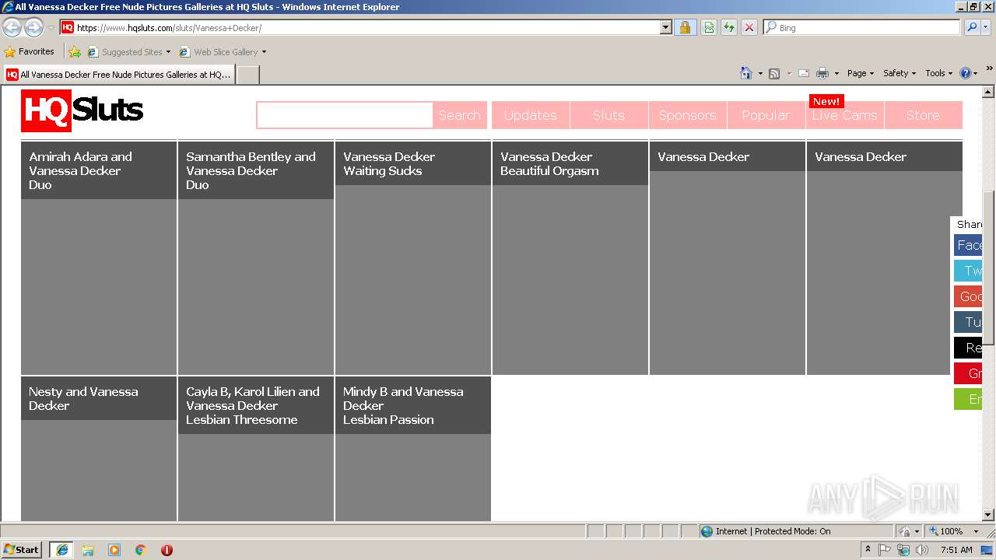Click the Internet Protected Mode status text
The image size is (996, 560).
point(773,531)
